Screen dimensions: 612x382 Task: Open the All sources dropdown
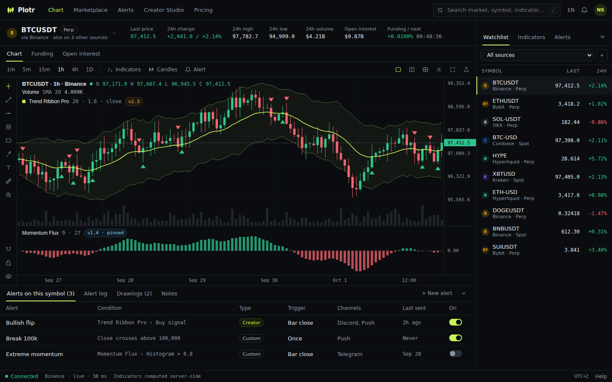pos(537,55)
